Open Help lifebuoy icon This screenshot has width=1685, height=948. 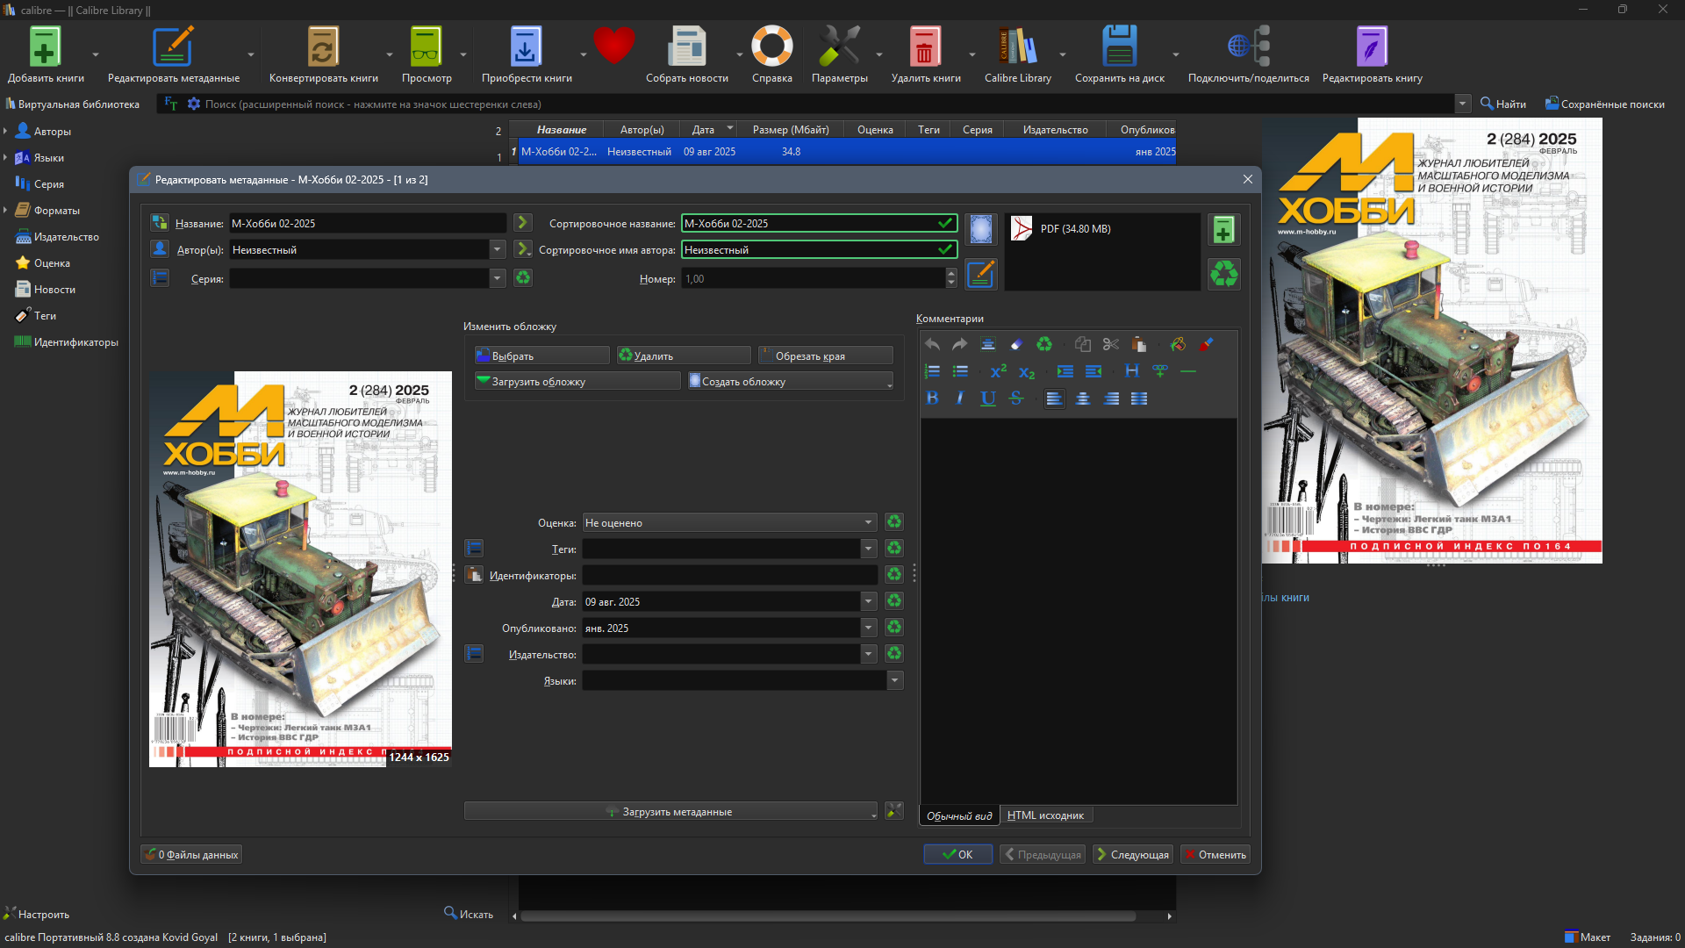click(x=772, y=47)
